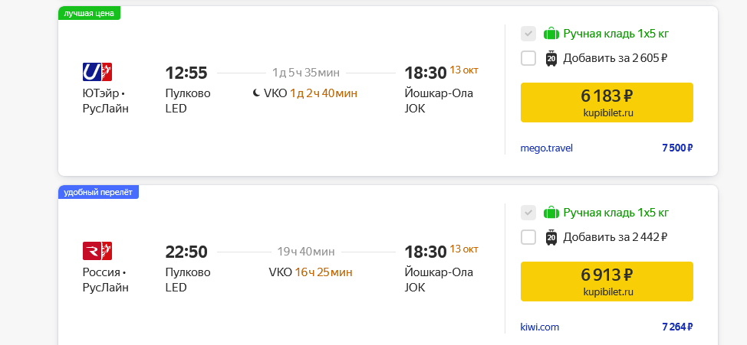Viewport: 747px width, 345px height.
Task: Click the 20 kg baggage icon for 2 605 ₽
Action: [x=551, y=58]
